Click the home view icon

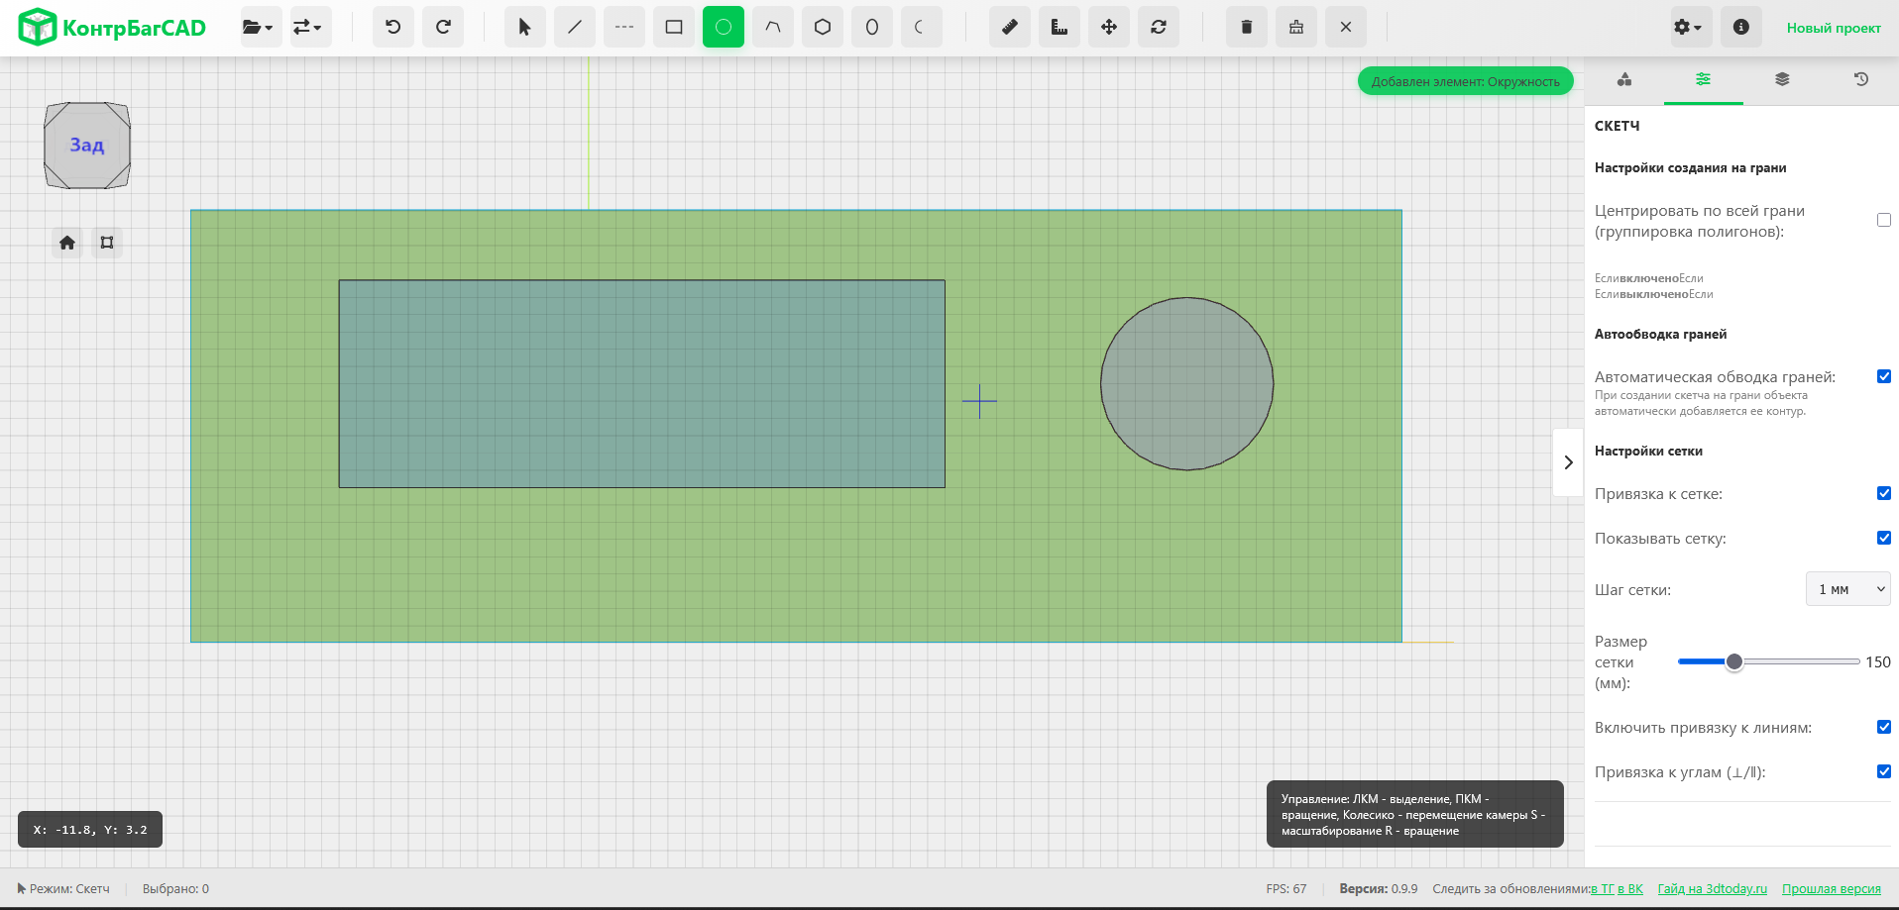67,243
